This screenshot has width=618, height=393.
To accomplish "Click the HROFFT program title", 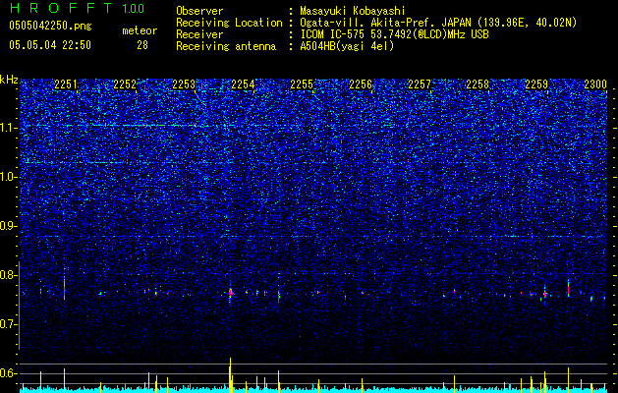I will click(62, 8).
